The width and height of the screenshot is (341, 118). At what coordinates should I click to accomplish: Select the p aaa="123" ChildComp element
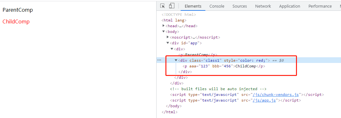click(224, 66)
